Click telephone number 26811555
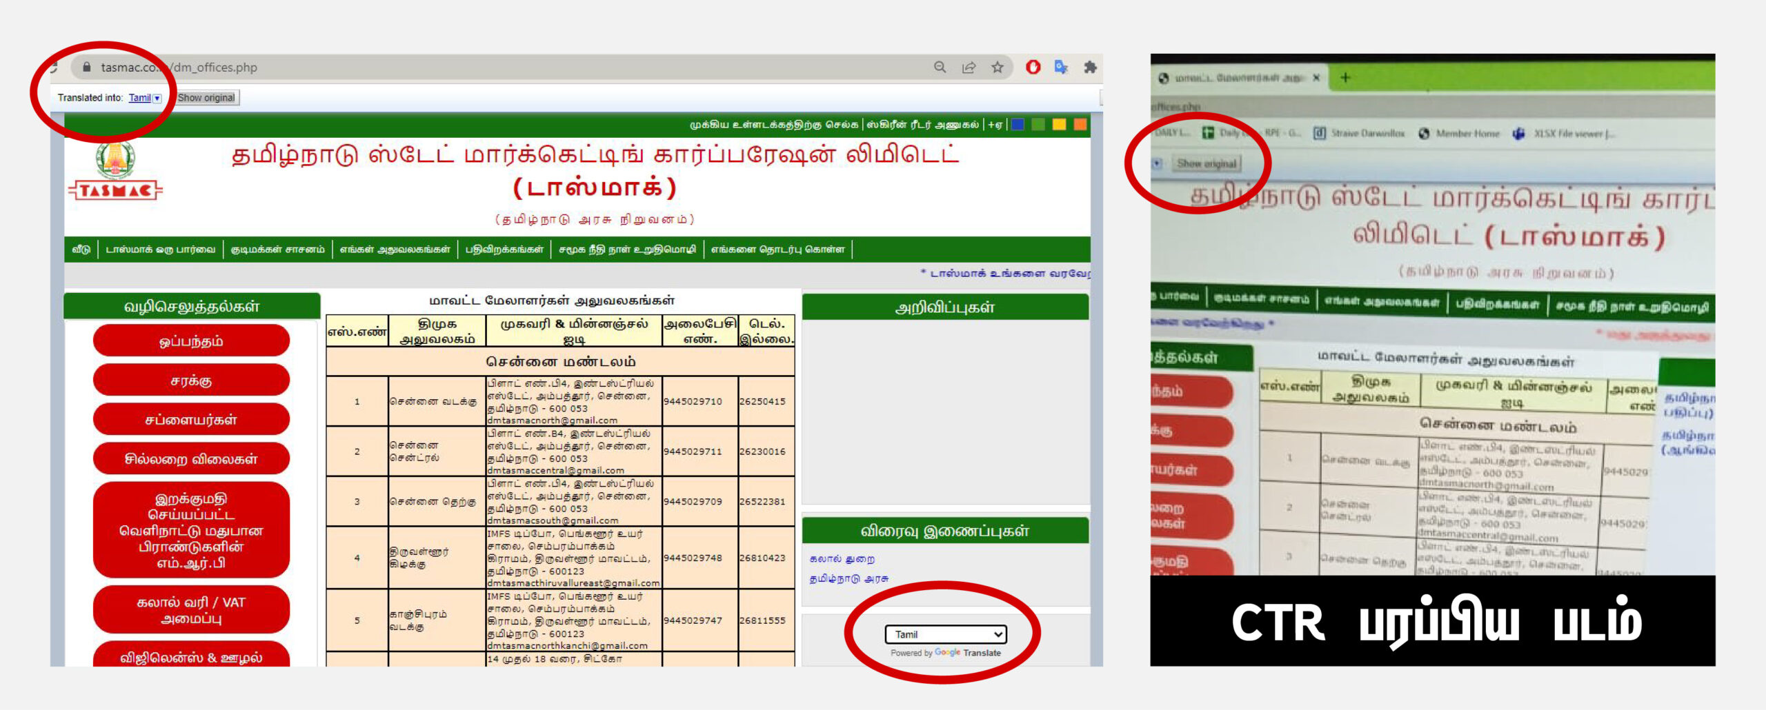 point(762,620)
